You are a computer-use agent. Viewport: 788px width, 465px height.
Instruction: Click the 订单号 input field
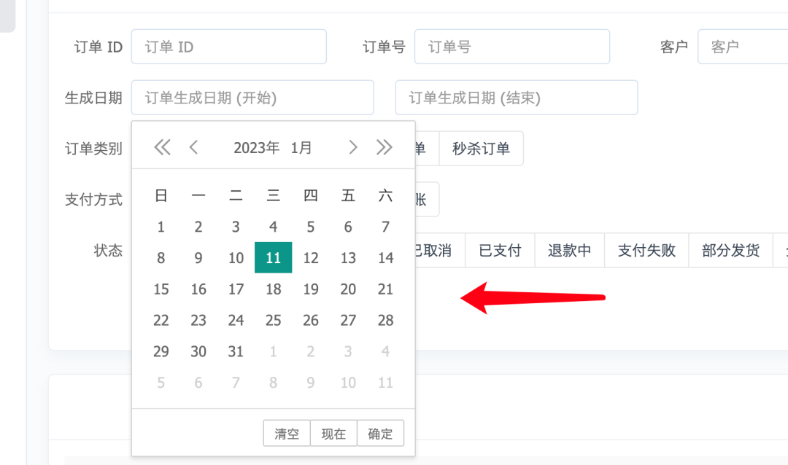[511, 47]
